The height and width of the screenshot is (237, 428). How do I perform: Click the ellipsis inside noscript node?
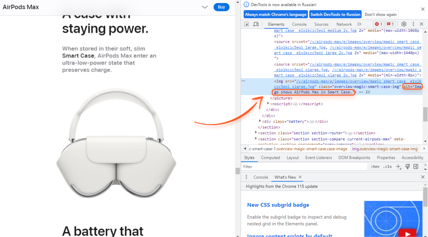point(296,104)
